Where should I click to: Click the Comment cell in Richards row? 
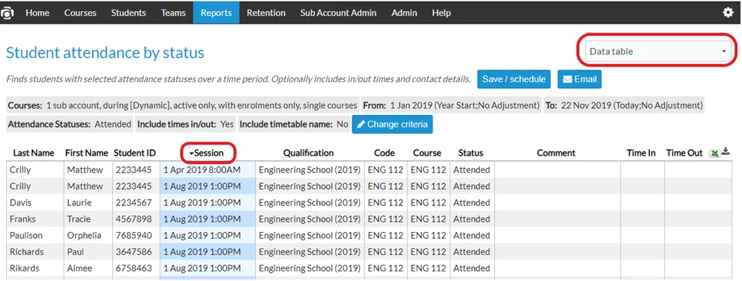[557, 251]
